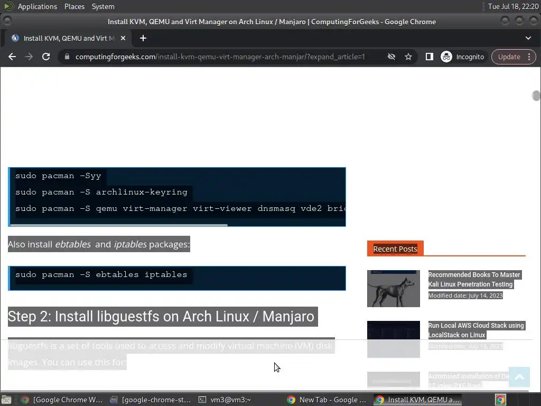
Task: Click the 'sudo pacman -S ebtables iptables' line
Action: [101, 274]
